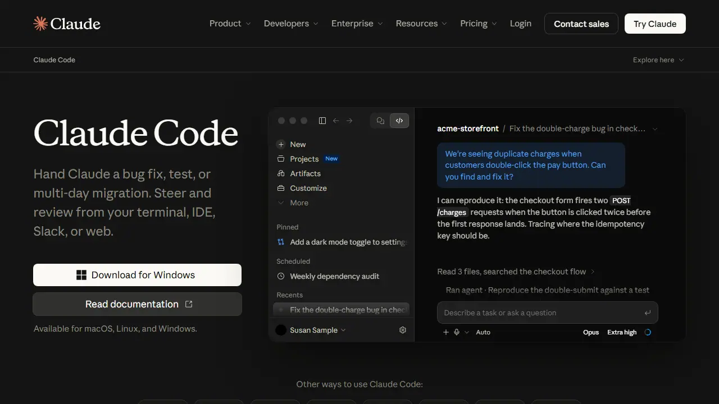Image resolution: width=719 pixels, height=404 pixels.
Task: Click the Login link
Action: pyautogui.click(x=521, y=24)
